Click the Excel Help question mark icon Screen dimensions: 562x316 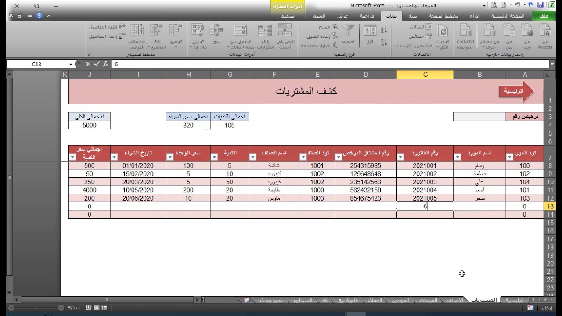pyautogui.click(x=39, y=16)
